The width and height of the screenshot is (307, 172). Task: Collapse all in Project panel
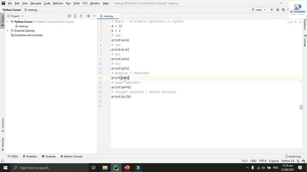pos(81,16)
